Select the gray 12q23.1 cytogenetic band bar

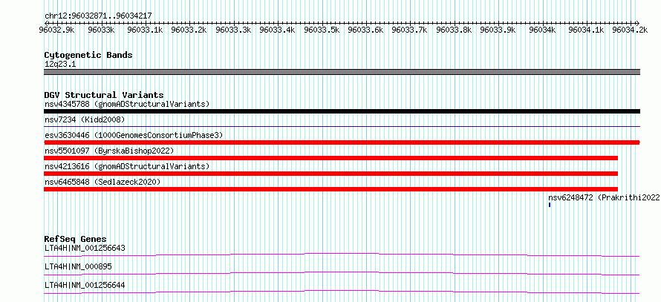342,72
